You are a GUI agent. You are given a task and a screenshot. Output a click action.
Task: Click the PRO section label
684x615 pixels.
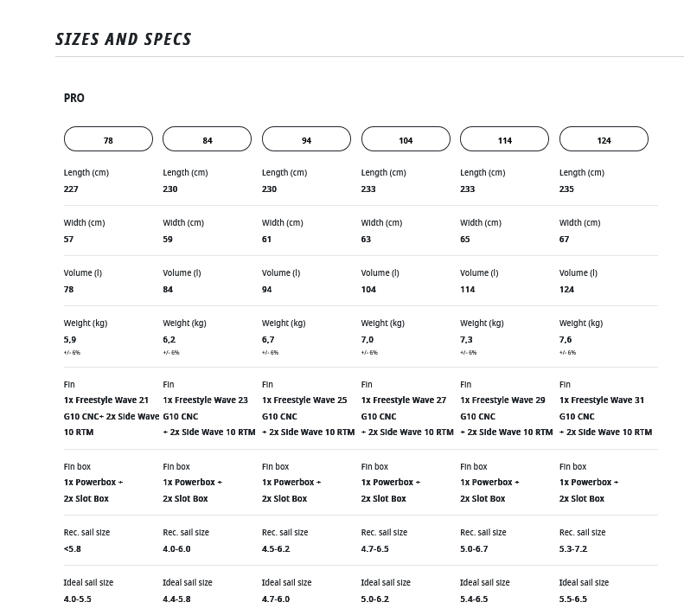point(74,98)
